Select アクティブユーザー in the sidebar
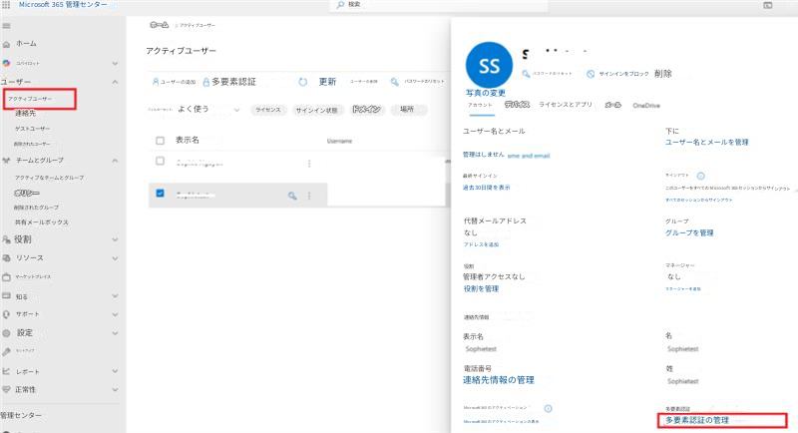Image resolution: width=798 pixels, height=433 pixels. 30,99
